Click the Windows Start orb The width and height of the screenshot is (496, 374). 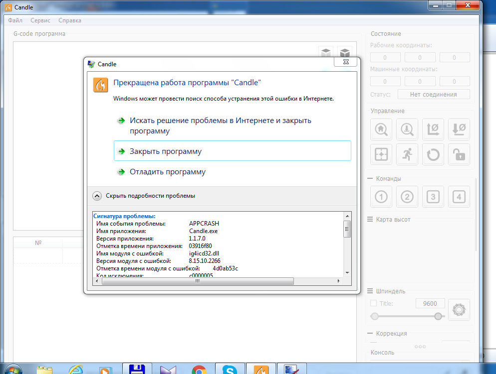[x=13, y=369]
